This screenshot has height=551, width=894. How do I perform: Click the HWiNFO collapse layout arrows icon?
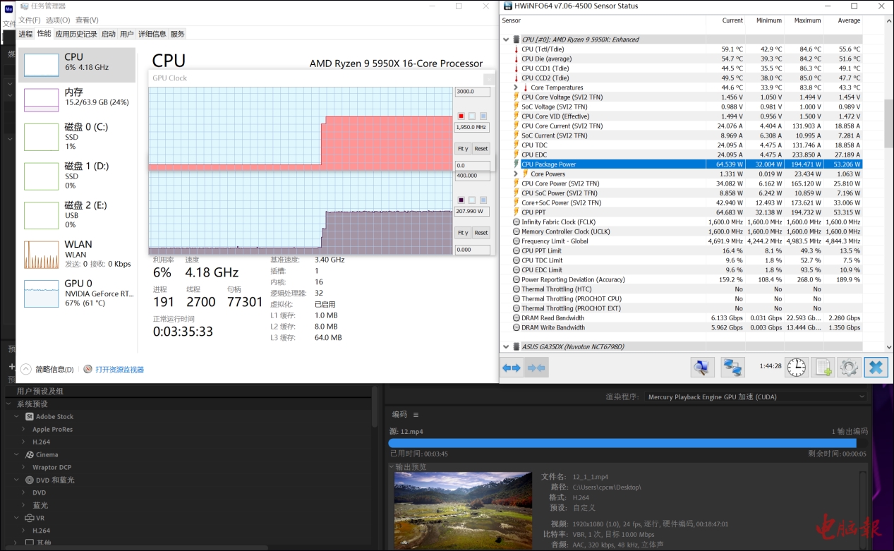pos(536,368)
